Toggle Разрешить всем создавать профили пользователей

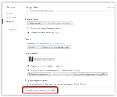coord(28,70)
